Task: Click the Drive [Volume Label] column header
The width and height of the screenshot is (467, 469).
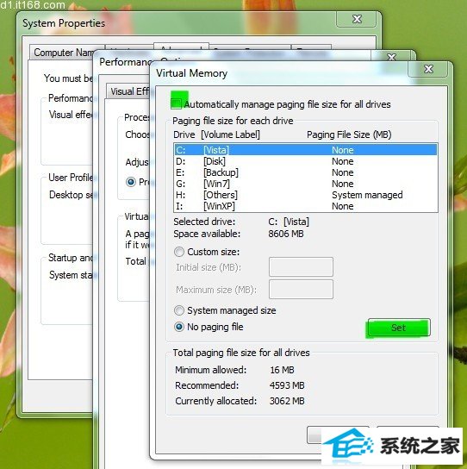Action: coord(216,134)
